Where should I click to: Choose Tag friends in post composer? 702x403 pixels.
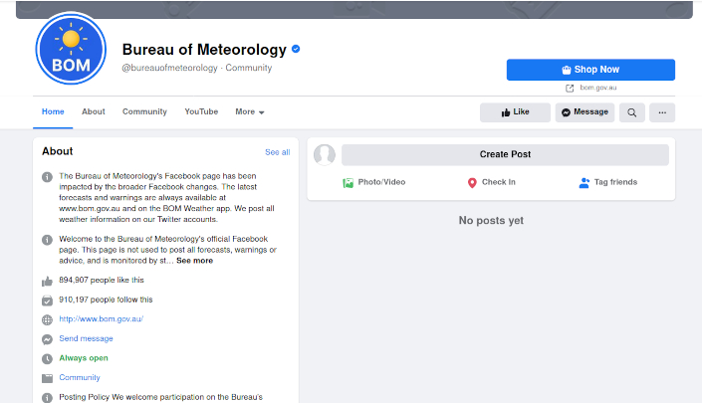tap(607, 182)
